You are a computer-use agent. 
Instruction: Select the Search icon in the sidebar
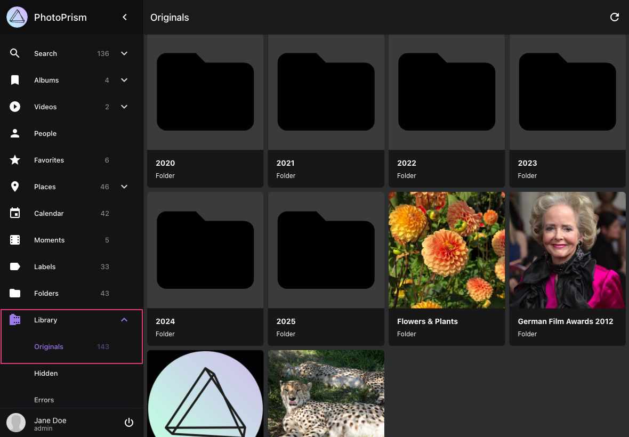point(15,53)
